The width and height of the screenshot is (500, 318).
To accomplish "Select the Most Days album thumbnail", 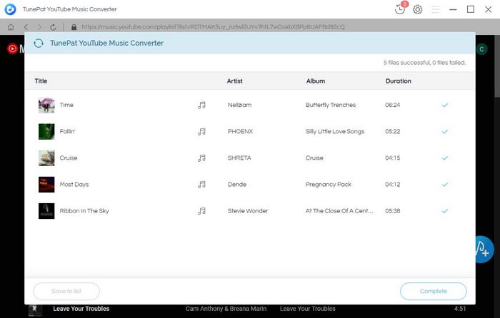I will pos(46,184).
